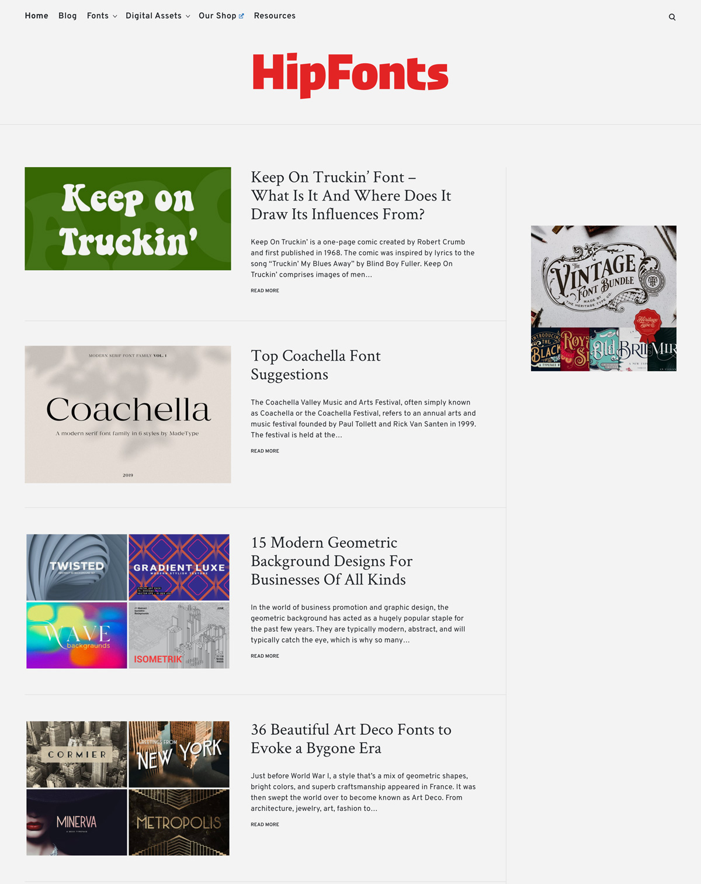The image size is (701, 884).
Task: Open Keep On Truckin' Font article title
Action: tap(350, 195)
